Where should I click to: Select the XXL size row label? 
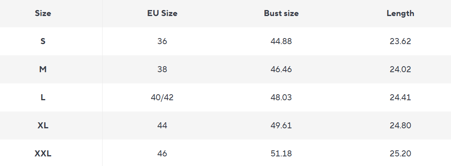(x=43, y=153)
